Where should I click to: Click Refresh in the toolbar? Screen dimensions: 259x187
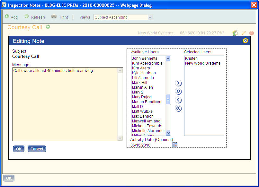point(35,17)
